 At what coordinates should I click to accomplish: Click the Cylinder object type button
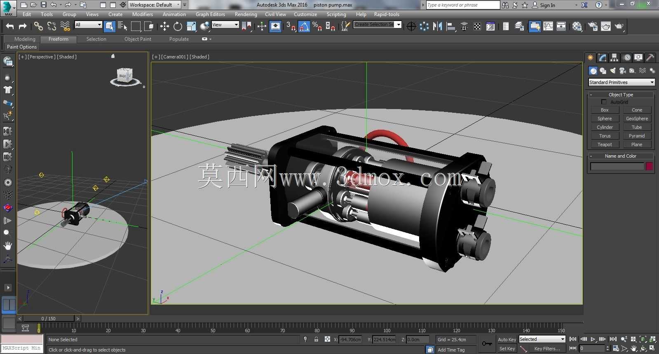pos(605,127)
